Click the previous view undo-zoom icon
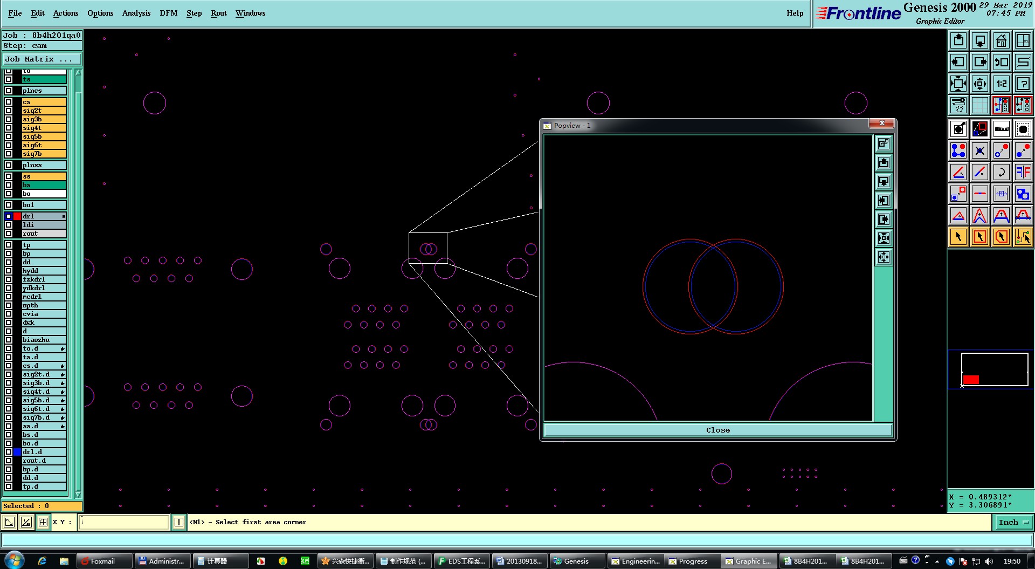Image resolution: width=1035 pixels, height=569 pixels. [x=1002, y=62]
